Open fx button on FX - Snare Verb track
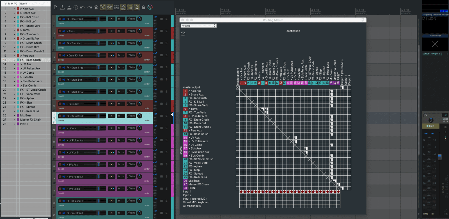This screenshot has width=449, height=219. click(121, 19)
